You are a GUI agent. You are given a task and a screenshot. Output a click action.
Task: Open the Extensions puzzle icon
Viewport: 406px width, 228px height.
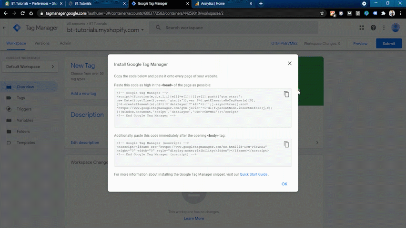coord(383,13)
